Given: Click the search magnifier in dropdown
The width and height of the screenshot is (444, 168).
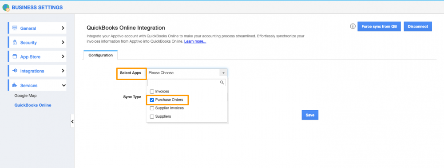Looking at the screenshot, I should [x=222, y=82].
